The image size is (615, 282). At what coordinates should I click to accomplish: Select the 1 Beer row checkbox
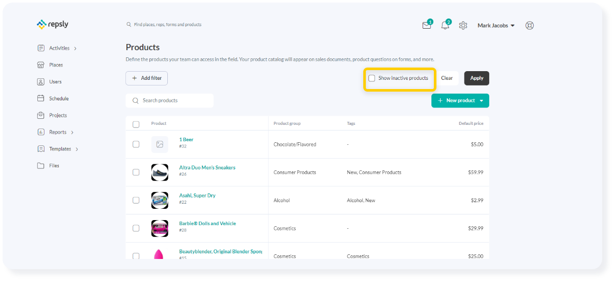[x=136, y=144]
